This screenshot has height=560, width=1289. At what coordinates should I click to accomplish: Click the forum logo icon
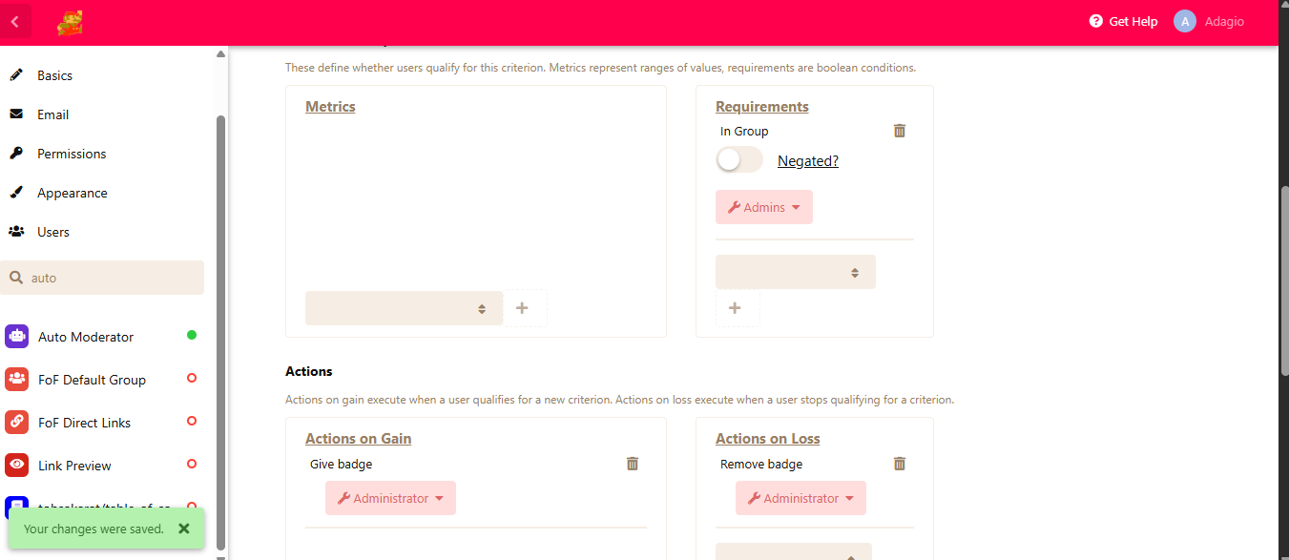(x=70, y=22)
